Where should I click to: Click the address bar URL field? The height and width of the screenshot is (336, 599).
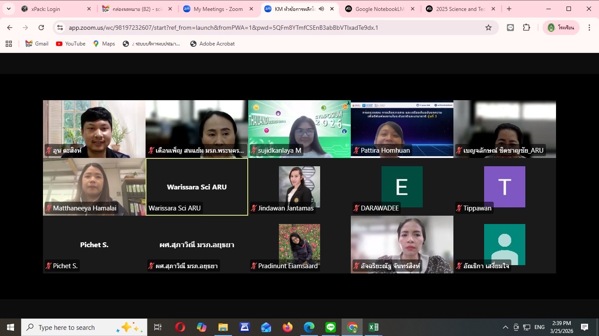click(x=263, y=28)
